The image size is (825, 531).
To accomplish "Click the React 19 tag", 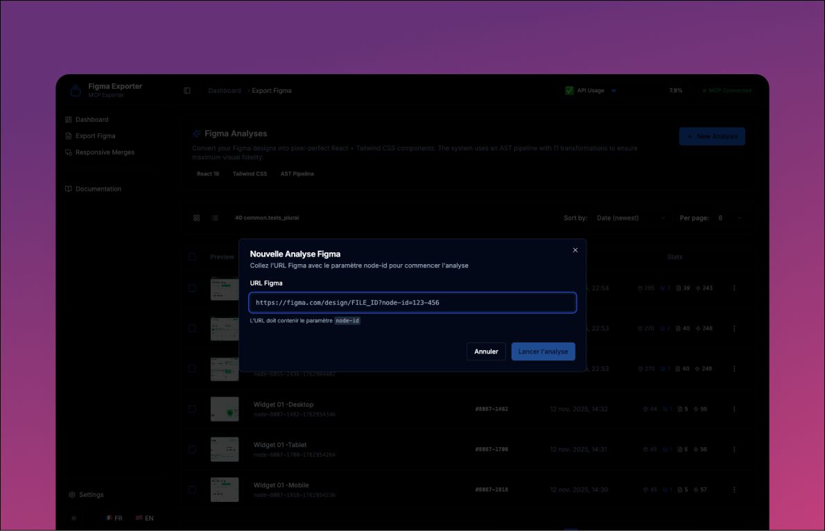I will coord(208,174).
